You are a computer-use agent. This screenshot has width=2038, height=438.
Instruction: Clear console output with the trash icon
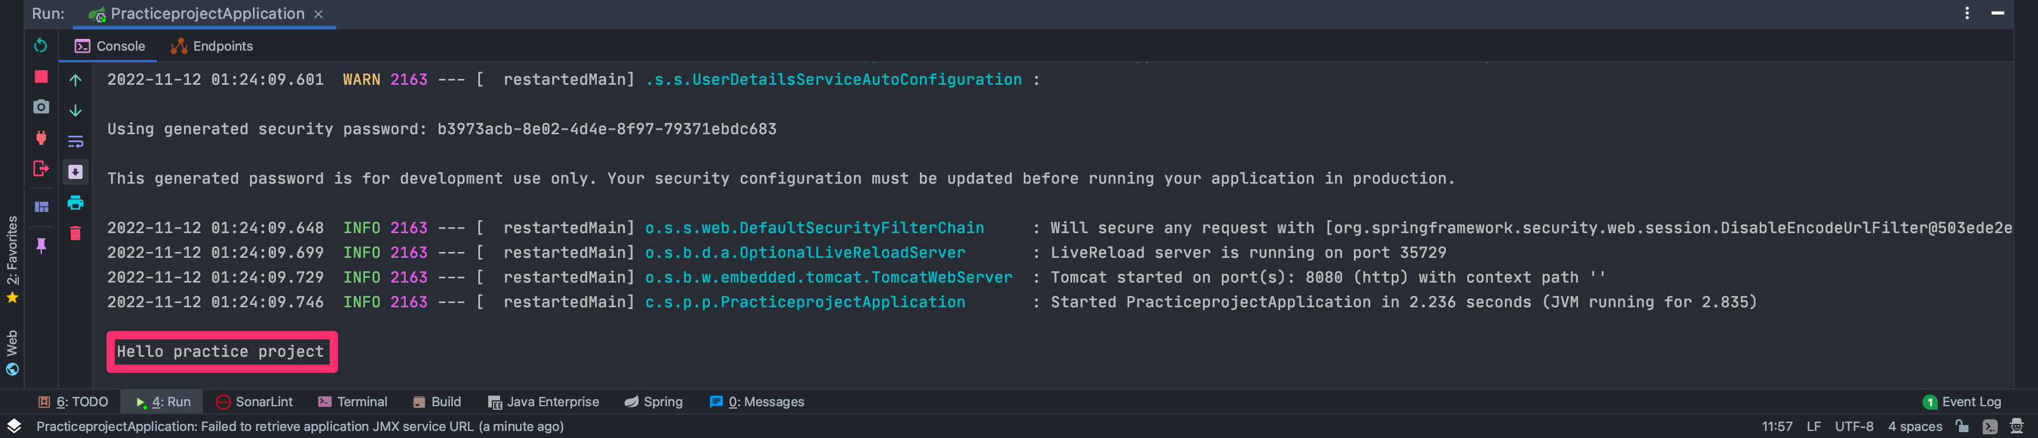(x=75, y=233)
